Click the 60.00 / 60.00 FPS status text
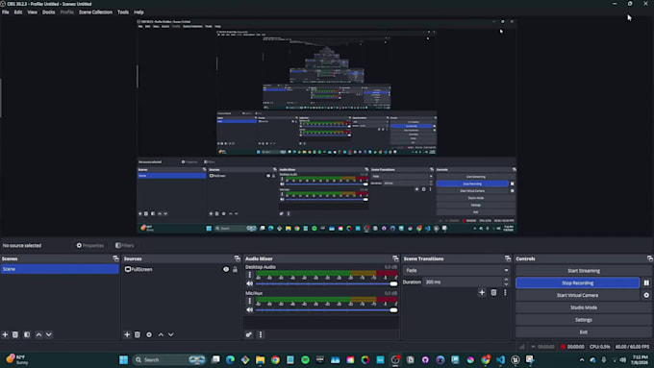This screenshot has width=654, height=368. pos(632,347)
